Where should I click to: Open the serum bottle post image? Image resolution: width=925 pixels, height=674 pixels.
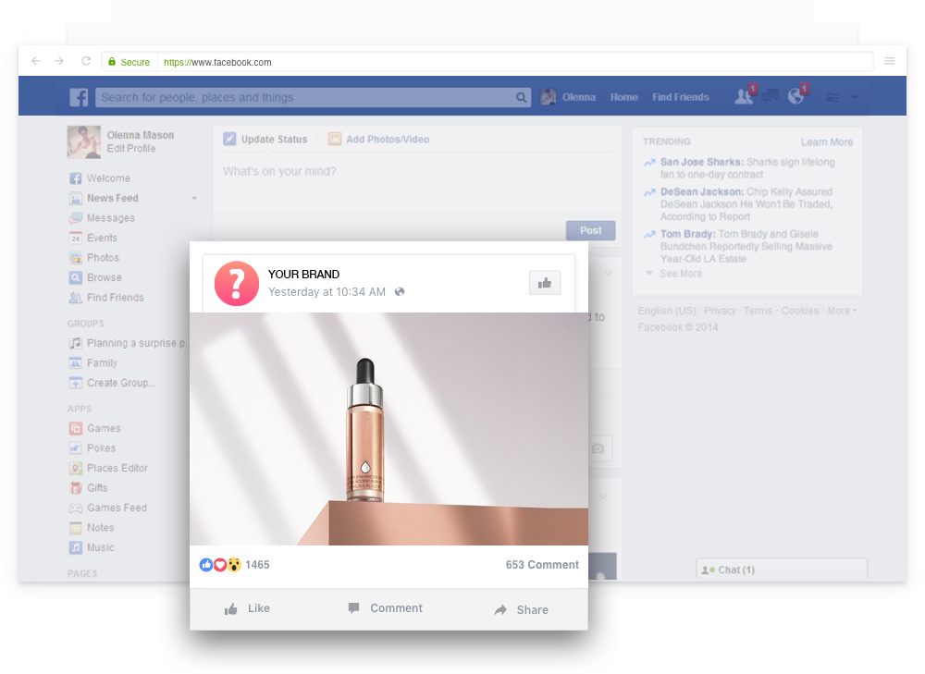click(388, 429)
